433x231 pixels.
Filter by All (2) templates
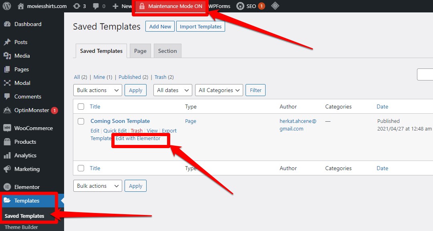click(81, 77)
